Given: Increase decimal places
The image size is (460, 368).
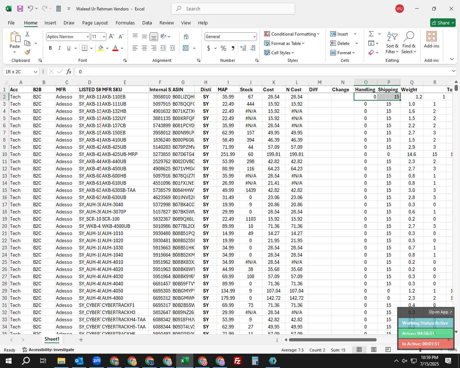Looking at the screenshot, I should (243, 48).
